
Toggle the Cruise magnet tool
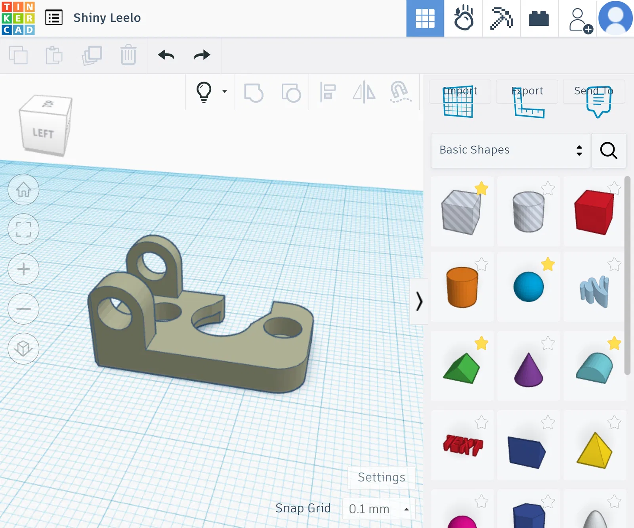(401, 92)
